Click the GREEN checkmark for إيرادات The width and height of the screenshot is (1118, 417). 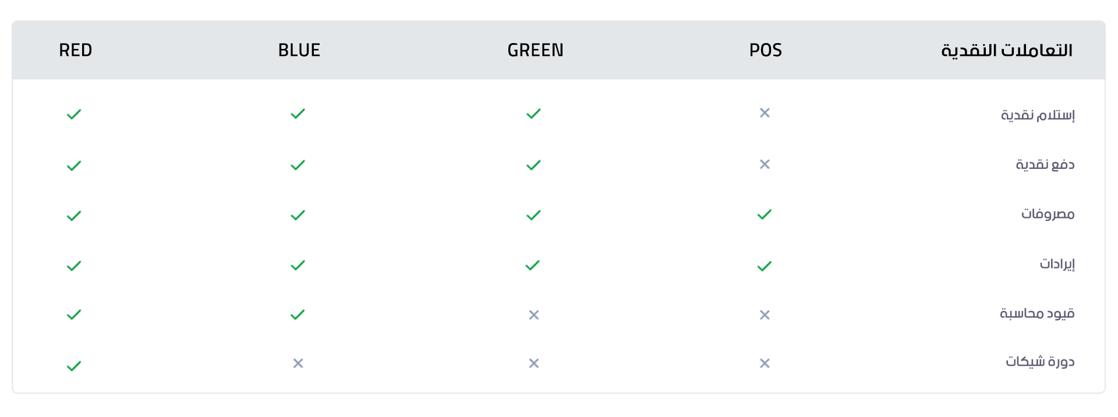[533, 266]
